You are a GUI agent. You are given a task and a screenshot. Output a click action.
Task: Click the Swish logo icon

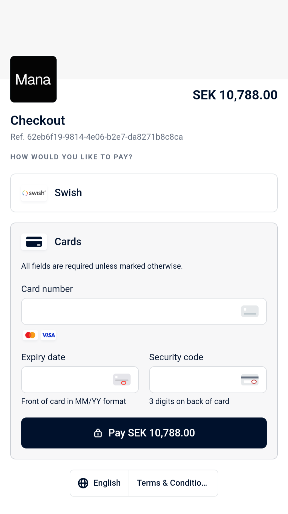(x=34, y=193)
